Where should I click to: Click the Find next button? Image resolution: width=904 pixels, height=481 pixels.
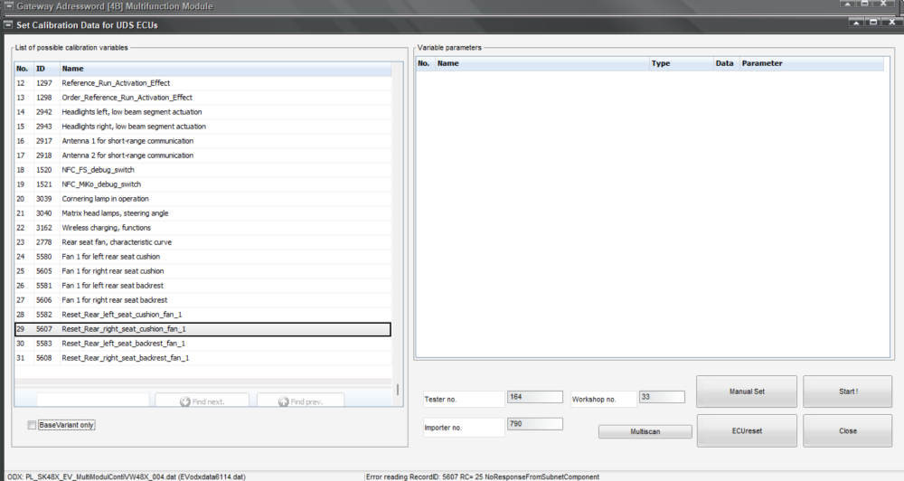[x=202, y=401]
